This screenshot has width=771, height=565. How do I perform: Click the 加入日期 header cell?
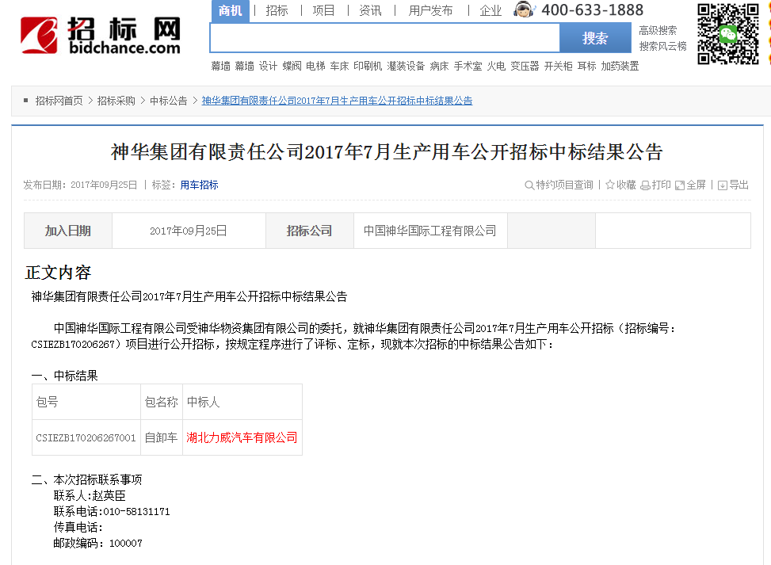pyautogui.click(x=68, y=231)
